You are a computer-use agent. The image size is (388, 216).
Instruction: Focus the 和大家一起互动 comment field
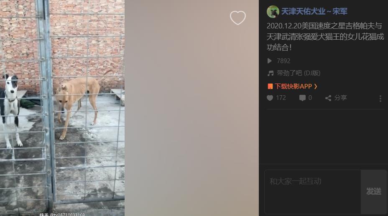click(x=312, y=191)
